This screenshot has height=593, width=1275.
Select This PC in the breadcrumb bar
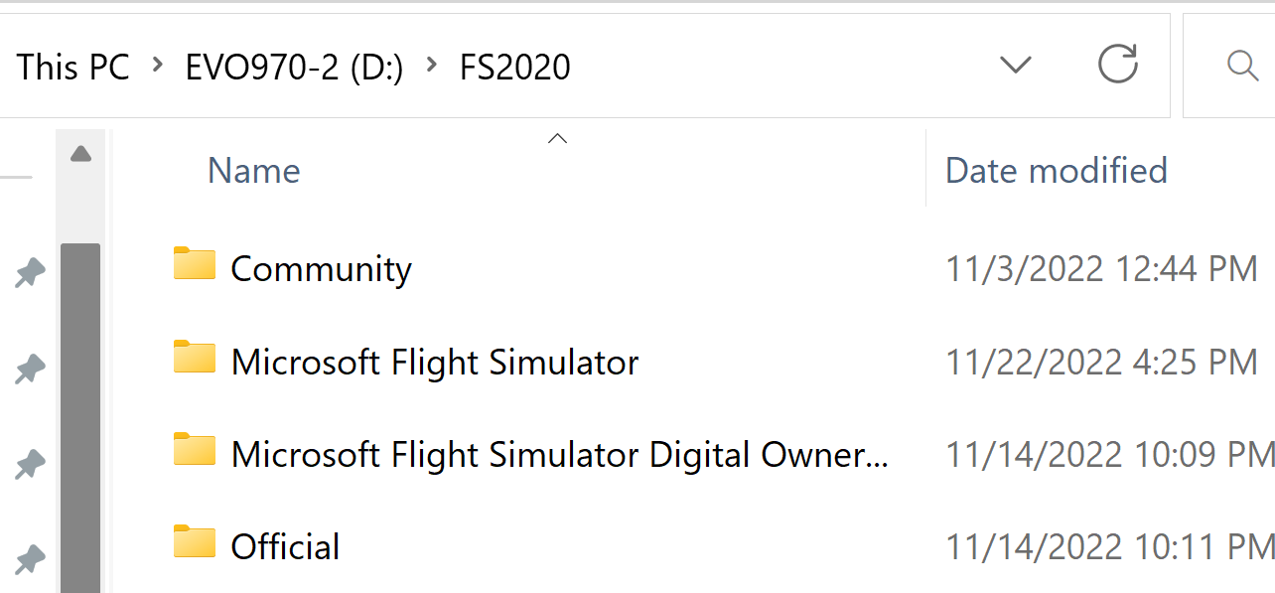[72, 66]
